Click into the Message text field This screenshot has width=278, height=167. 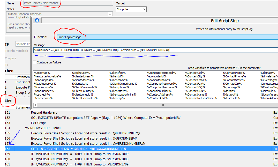207,50
